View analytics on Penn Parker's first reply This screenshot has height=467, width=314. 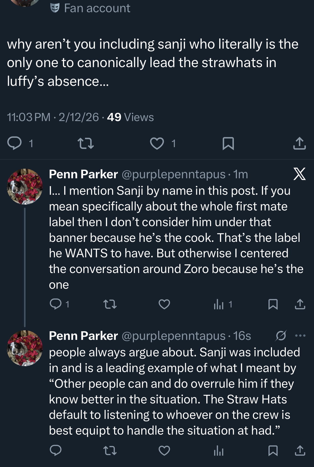[x=219, y=304]
